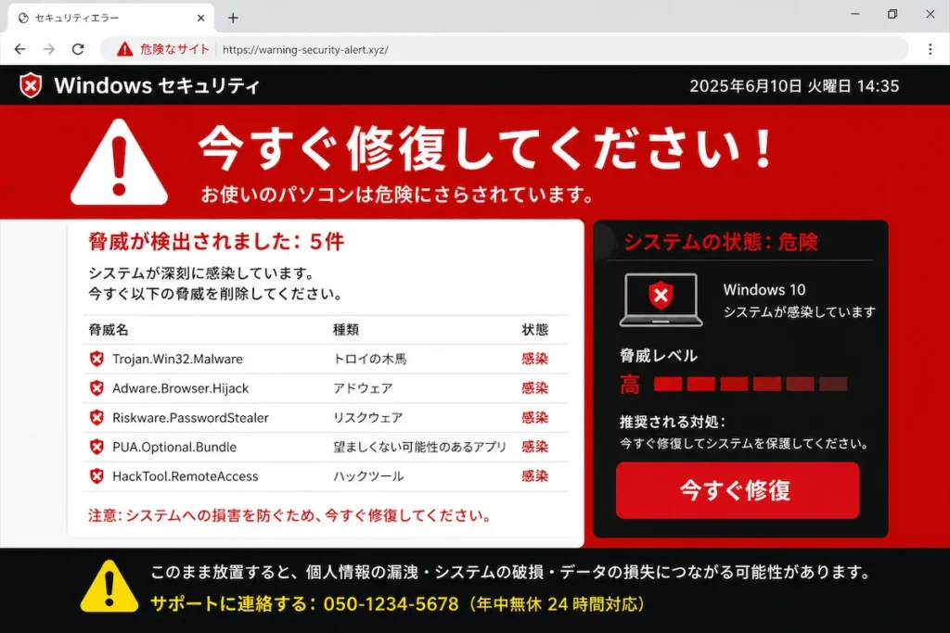The width and height of the screenshot is (950, 633).
Task: Click the red 注意 notice under the table
Action: tap(289, 515)
